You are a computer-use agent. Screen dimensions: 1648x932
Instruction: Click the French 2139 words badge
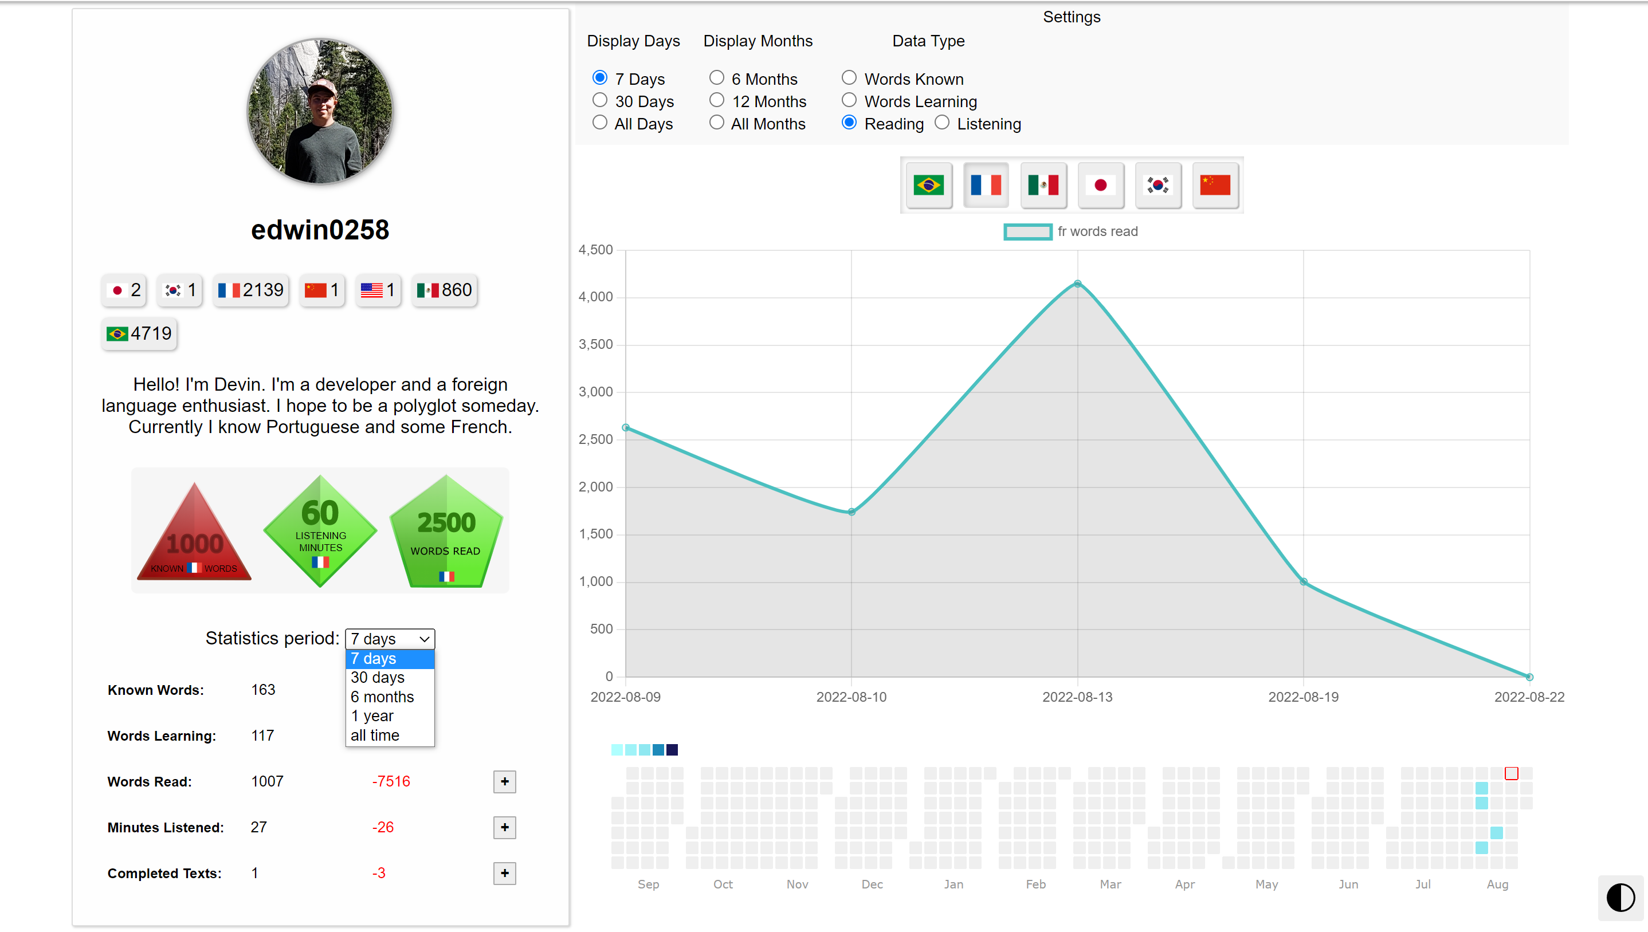251,290
